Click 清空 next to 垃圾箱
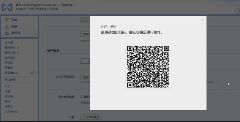 tap(33, 73)
